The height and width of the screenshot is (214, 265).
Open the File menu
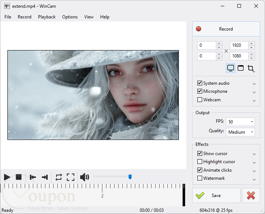point(8,17)
